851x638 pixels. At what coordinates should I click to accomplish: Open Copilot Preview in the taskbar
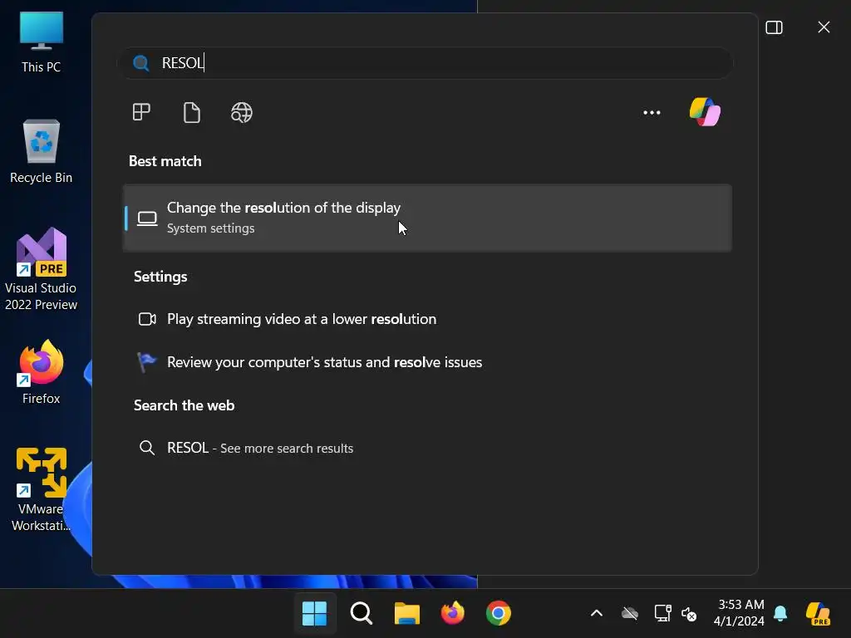point(818,614)
